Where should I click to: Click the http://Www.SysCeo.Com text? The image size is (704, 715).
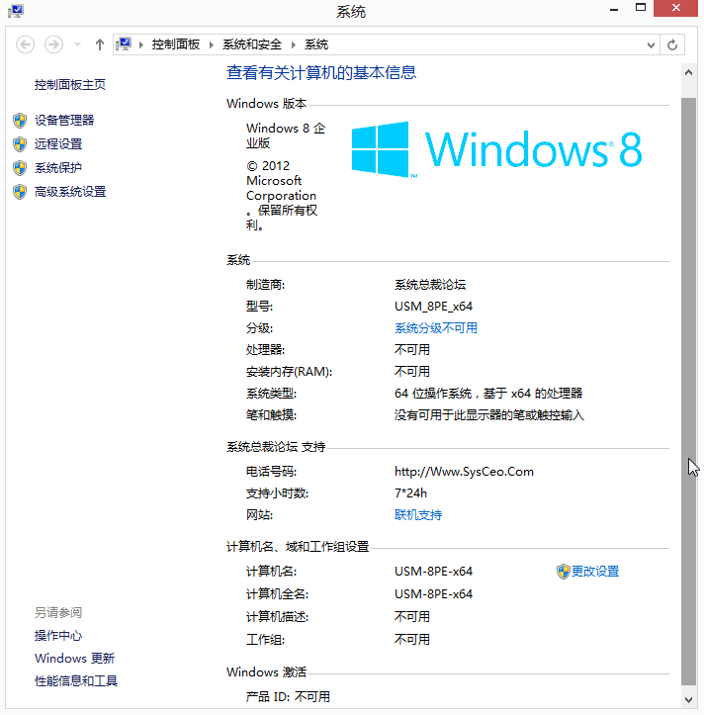pyautogui.click(x=464, y=471)
